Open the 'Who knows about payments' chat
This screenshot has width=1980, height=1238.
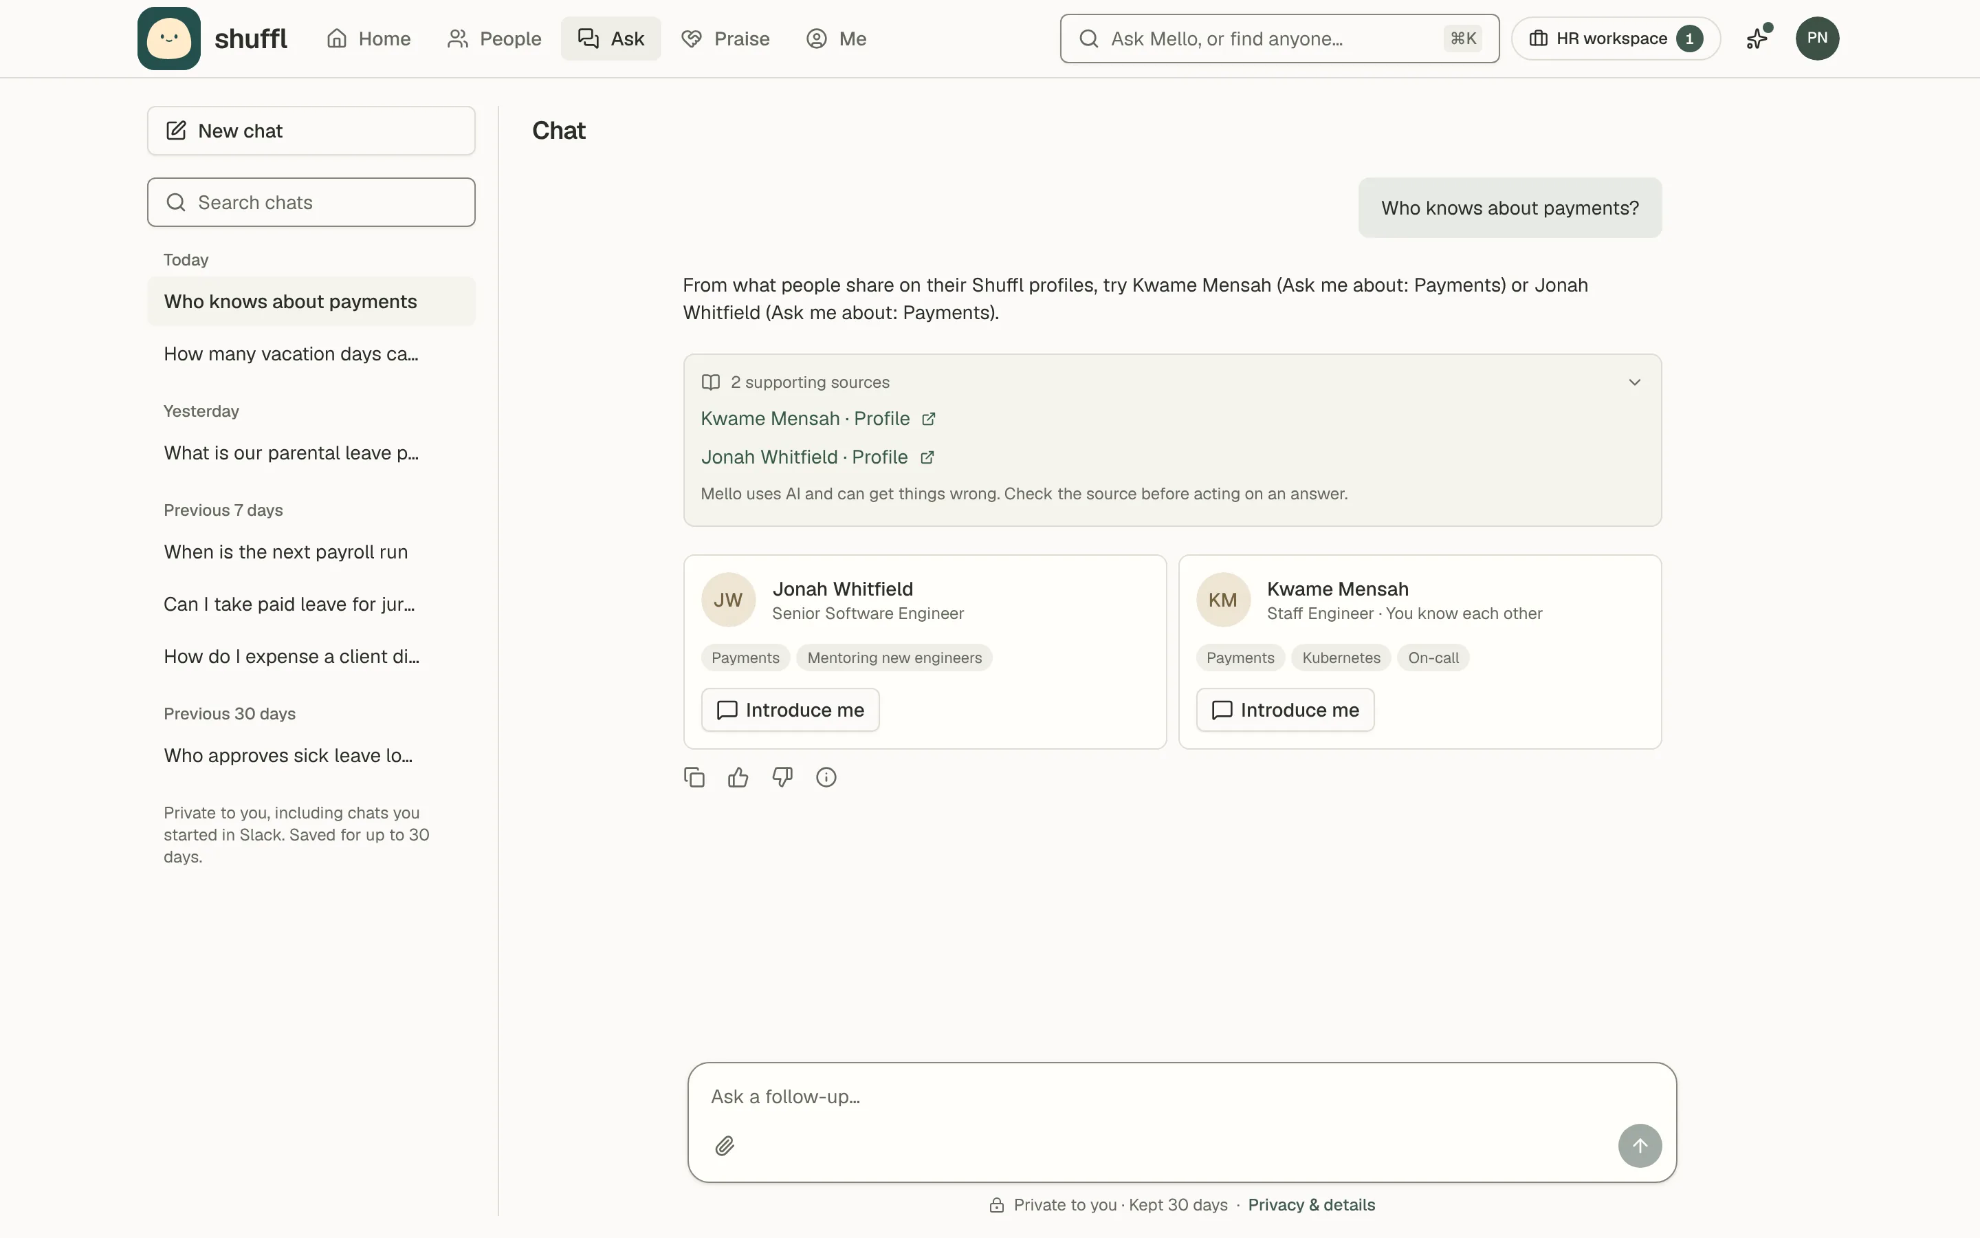click(x=311, y=301)
